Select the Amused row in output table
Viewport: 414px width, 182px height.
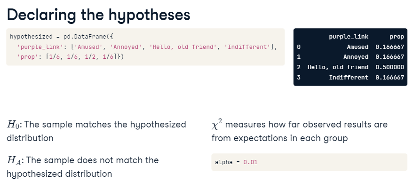tap(350, 47)
